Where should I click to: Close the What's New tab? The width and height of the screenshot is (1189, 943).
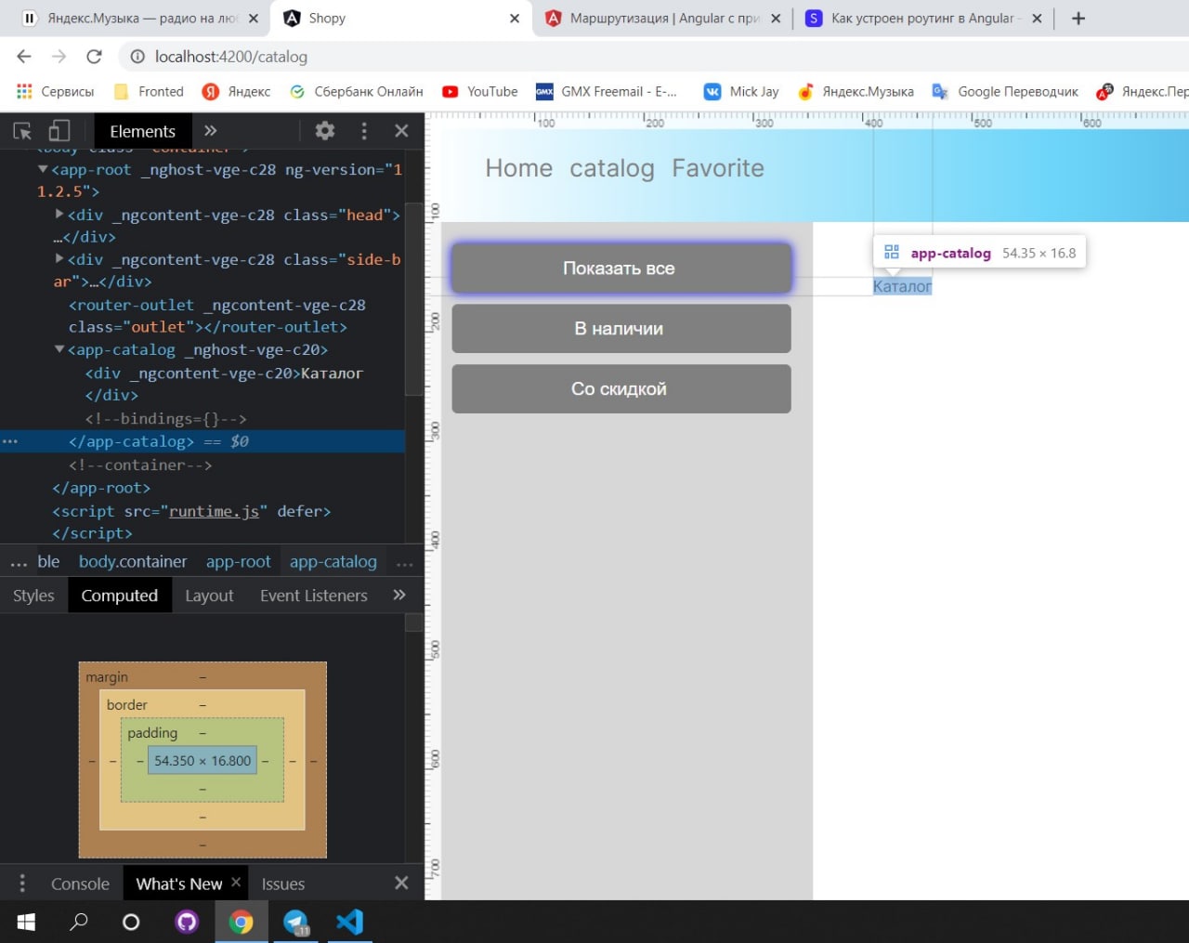point(236,883)
